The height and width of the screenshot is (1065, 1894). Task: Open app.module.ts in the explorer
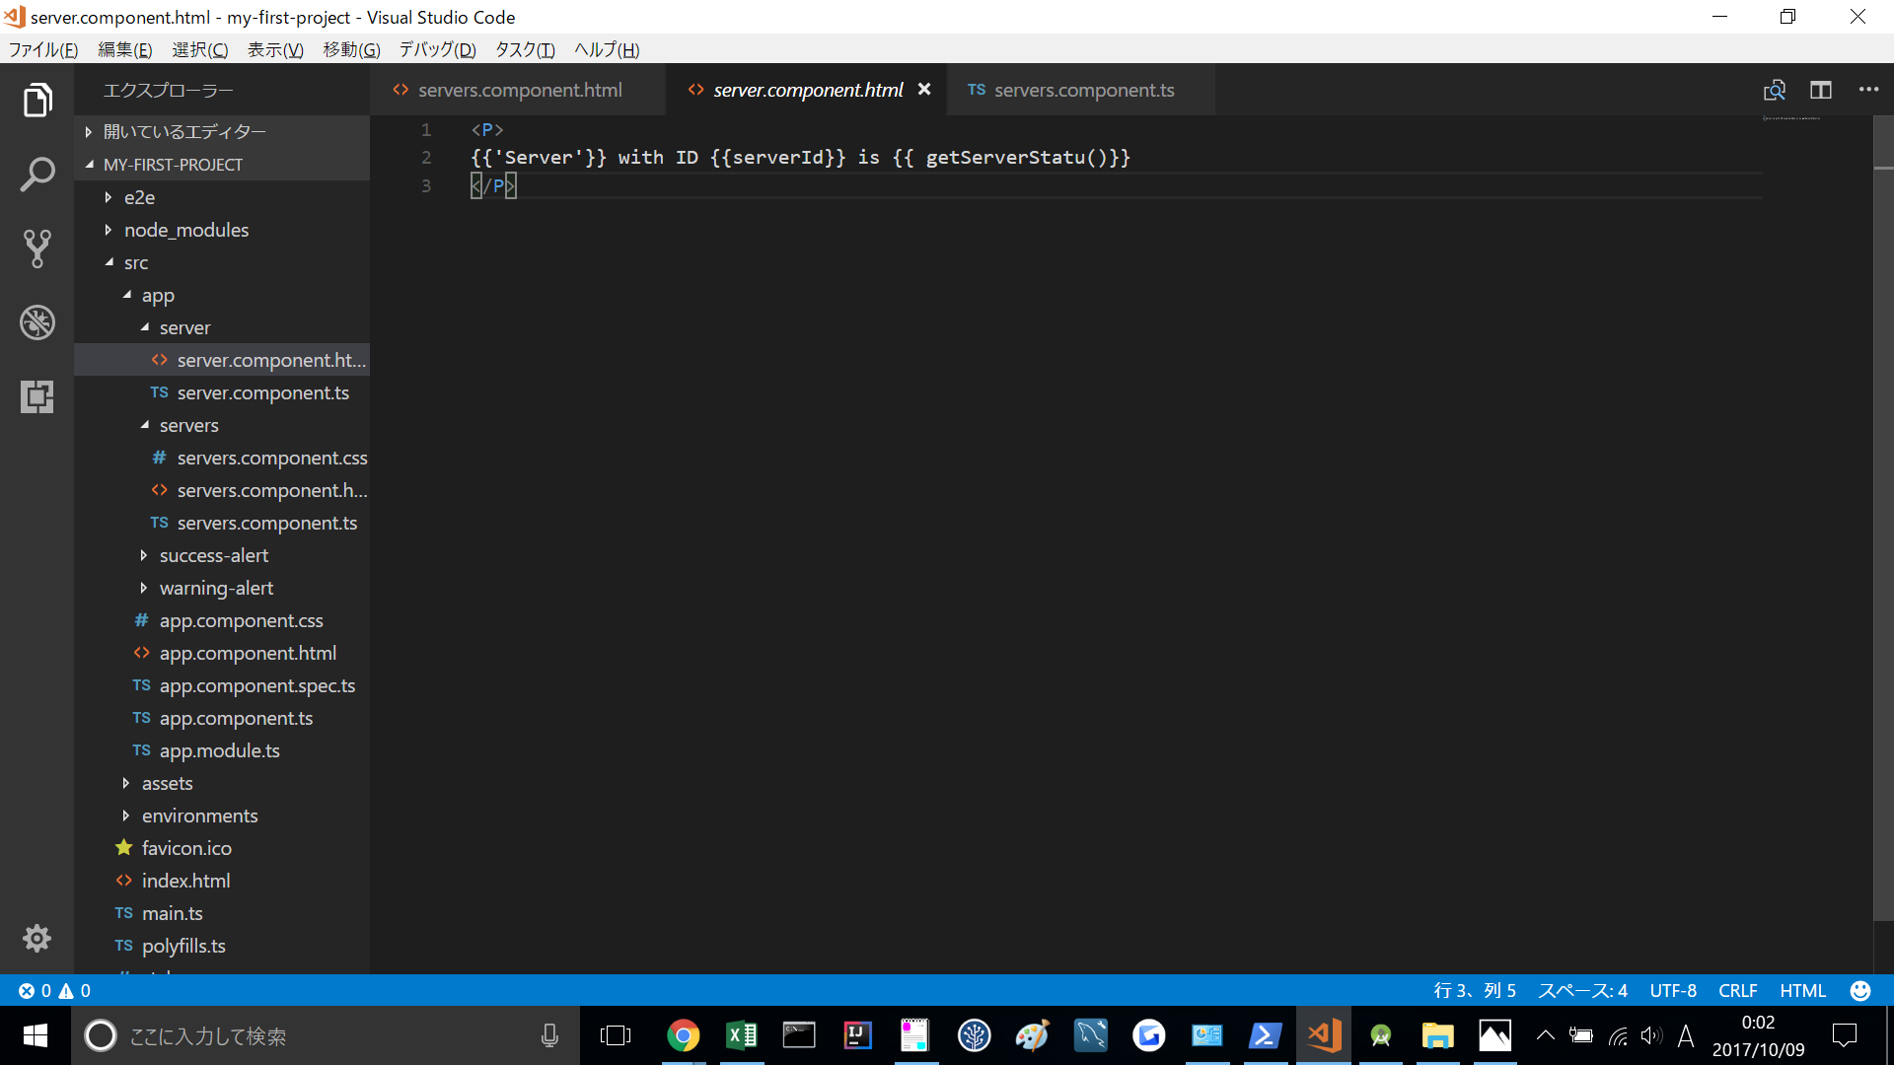pyautogui.click(x=219, y=750)
